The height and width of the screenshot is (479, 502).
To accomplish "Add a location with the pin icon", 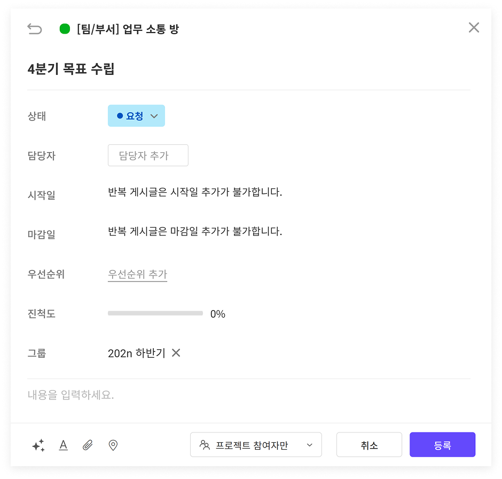I will (x=113, y=445).
